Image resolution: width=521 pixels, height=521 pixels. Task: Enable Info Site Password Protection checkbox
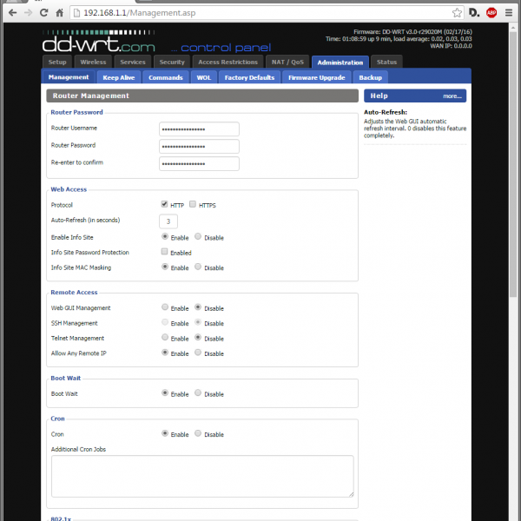165,252
